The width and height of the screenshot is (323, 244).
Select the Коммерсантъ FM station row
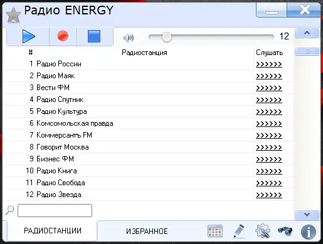[148, 135]
